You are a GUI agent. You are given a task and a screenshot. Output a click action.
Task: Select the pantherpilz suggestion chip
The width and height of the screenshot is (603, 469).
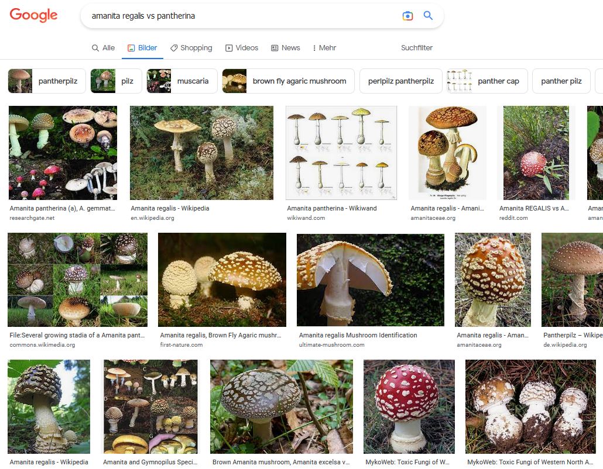pos(47,81)
